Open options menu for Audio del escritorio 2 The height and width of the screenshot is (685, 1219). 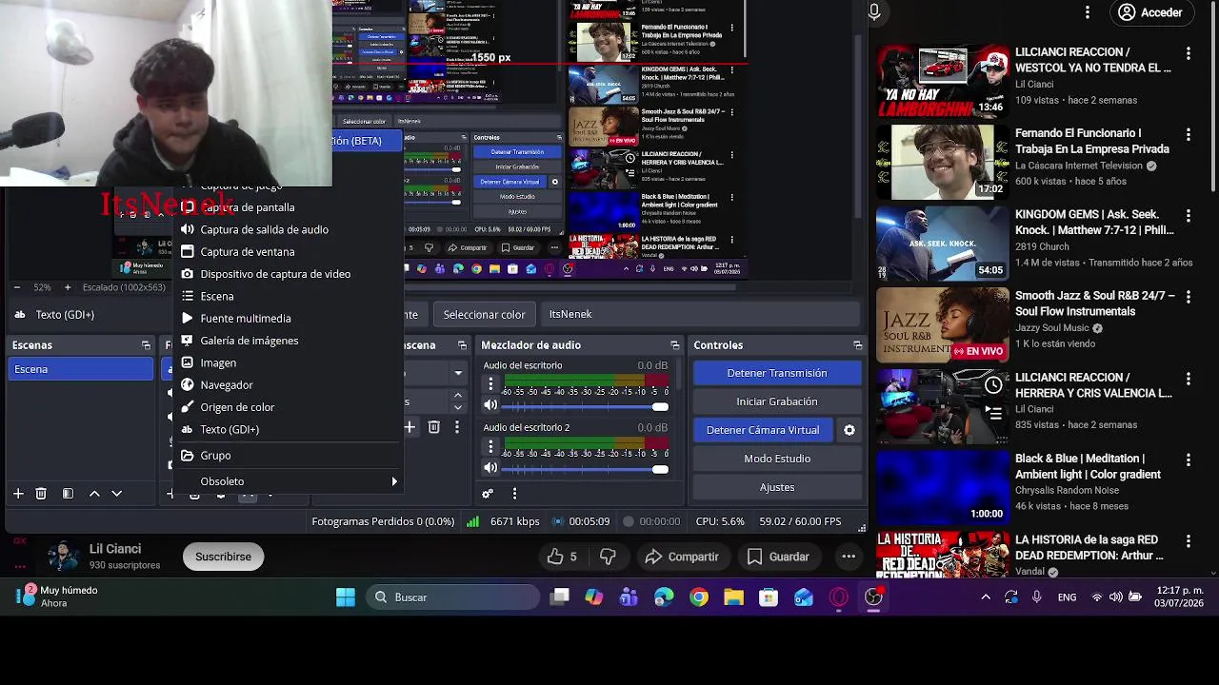490,446
